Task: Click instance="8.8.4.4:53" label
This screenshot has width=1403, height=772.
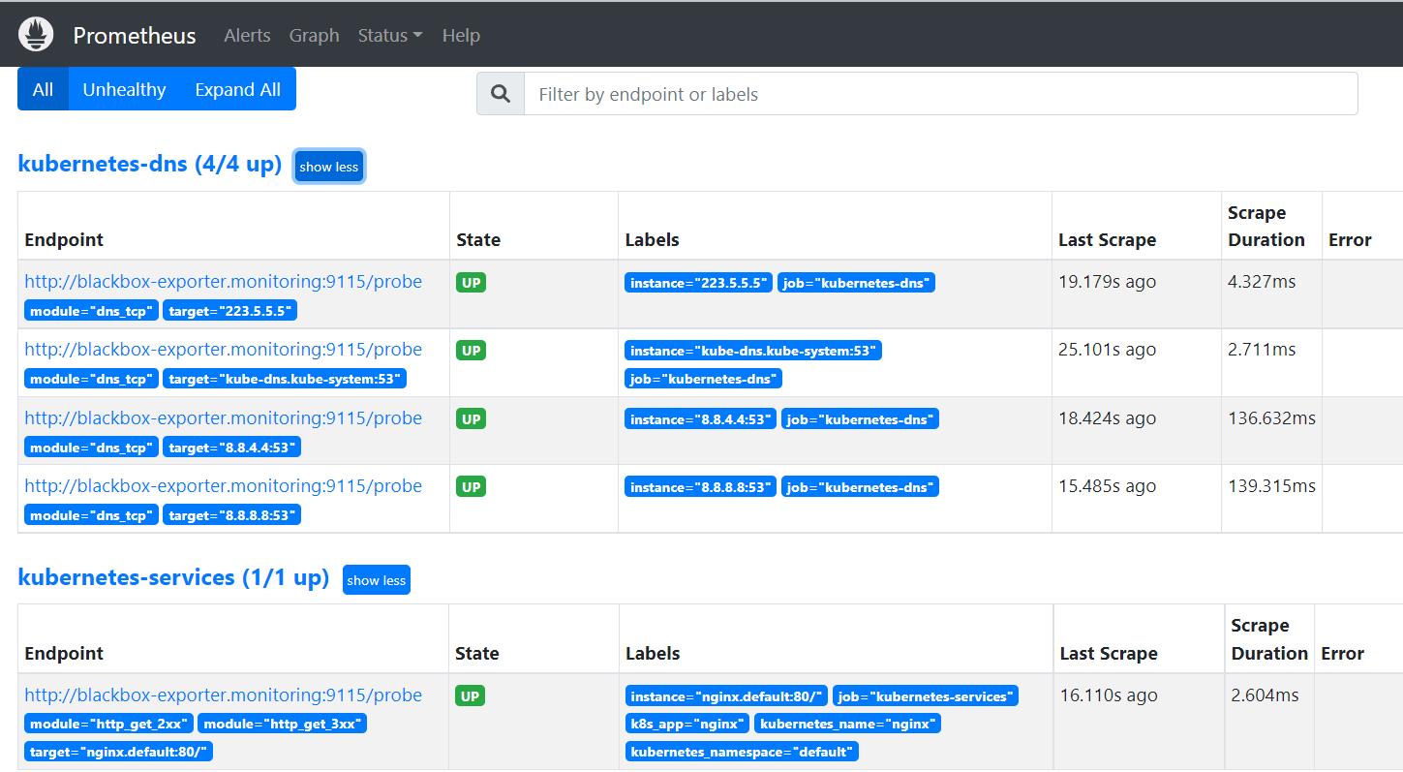Action: pos(700,419)
